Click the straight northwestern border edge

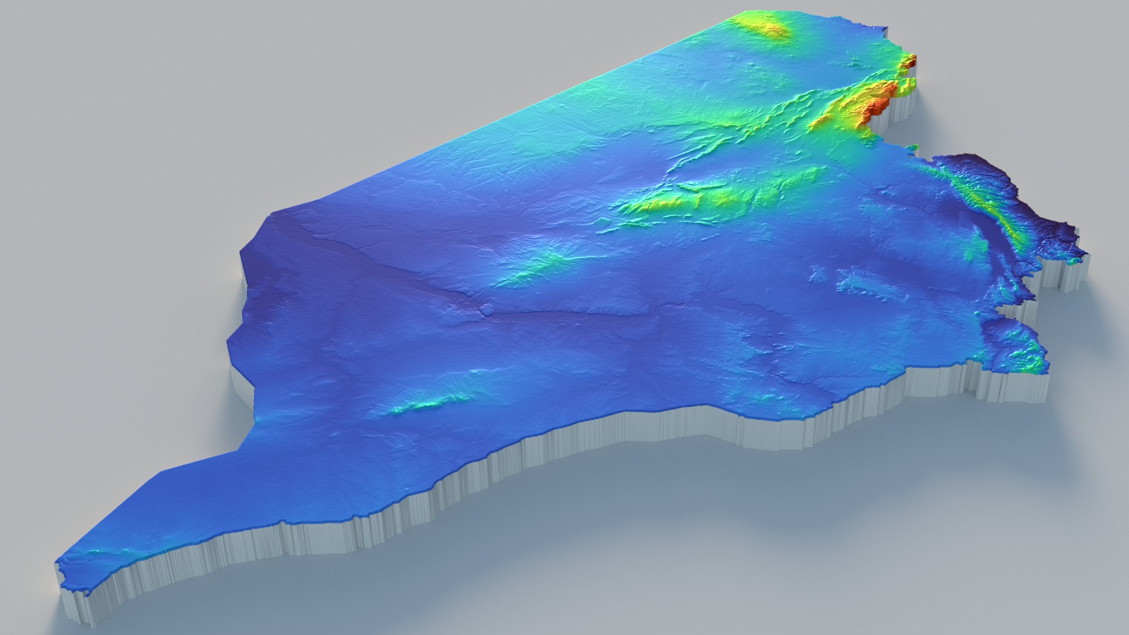click(x=500, y=118)
